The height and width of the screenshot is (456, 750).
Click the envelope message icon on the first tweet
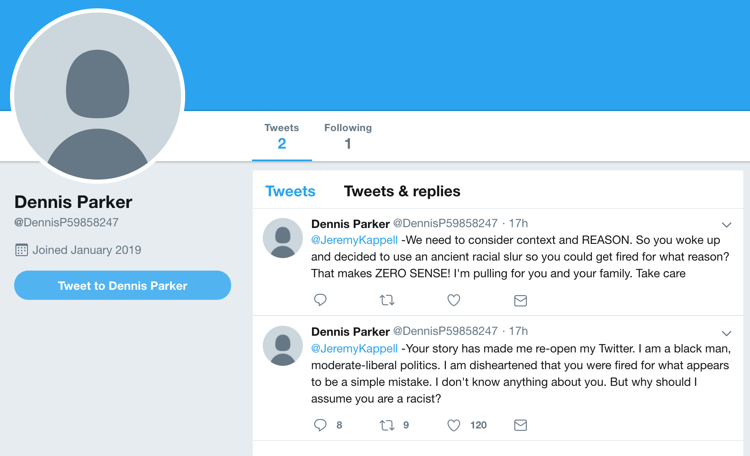click(x=521, y=301)
